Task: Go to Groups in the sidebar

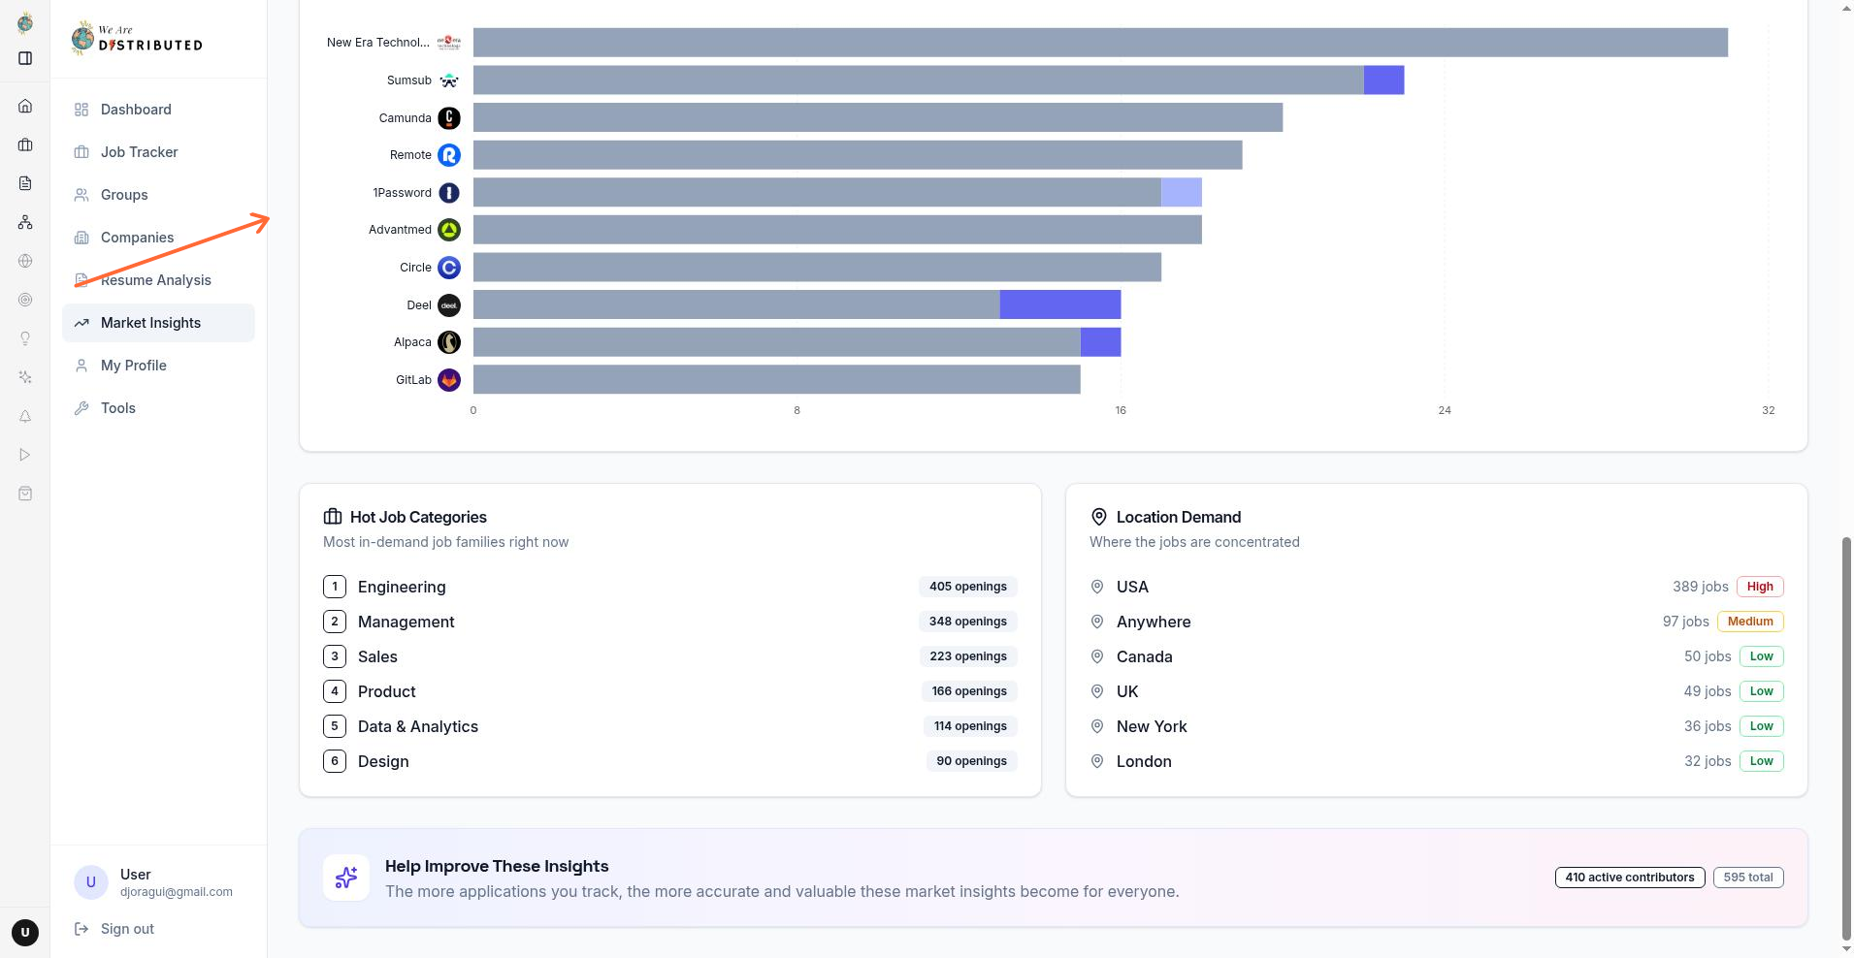Action: pos(158,195)
